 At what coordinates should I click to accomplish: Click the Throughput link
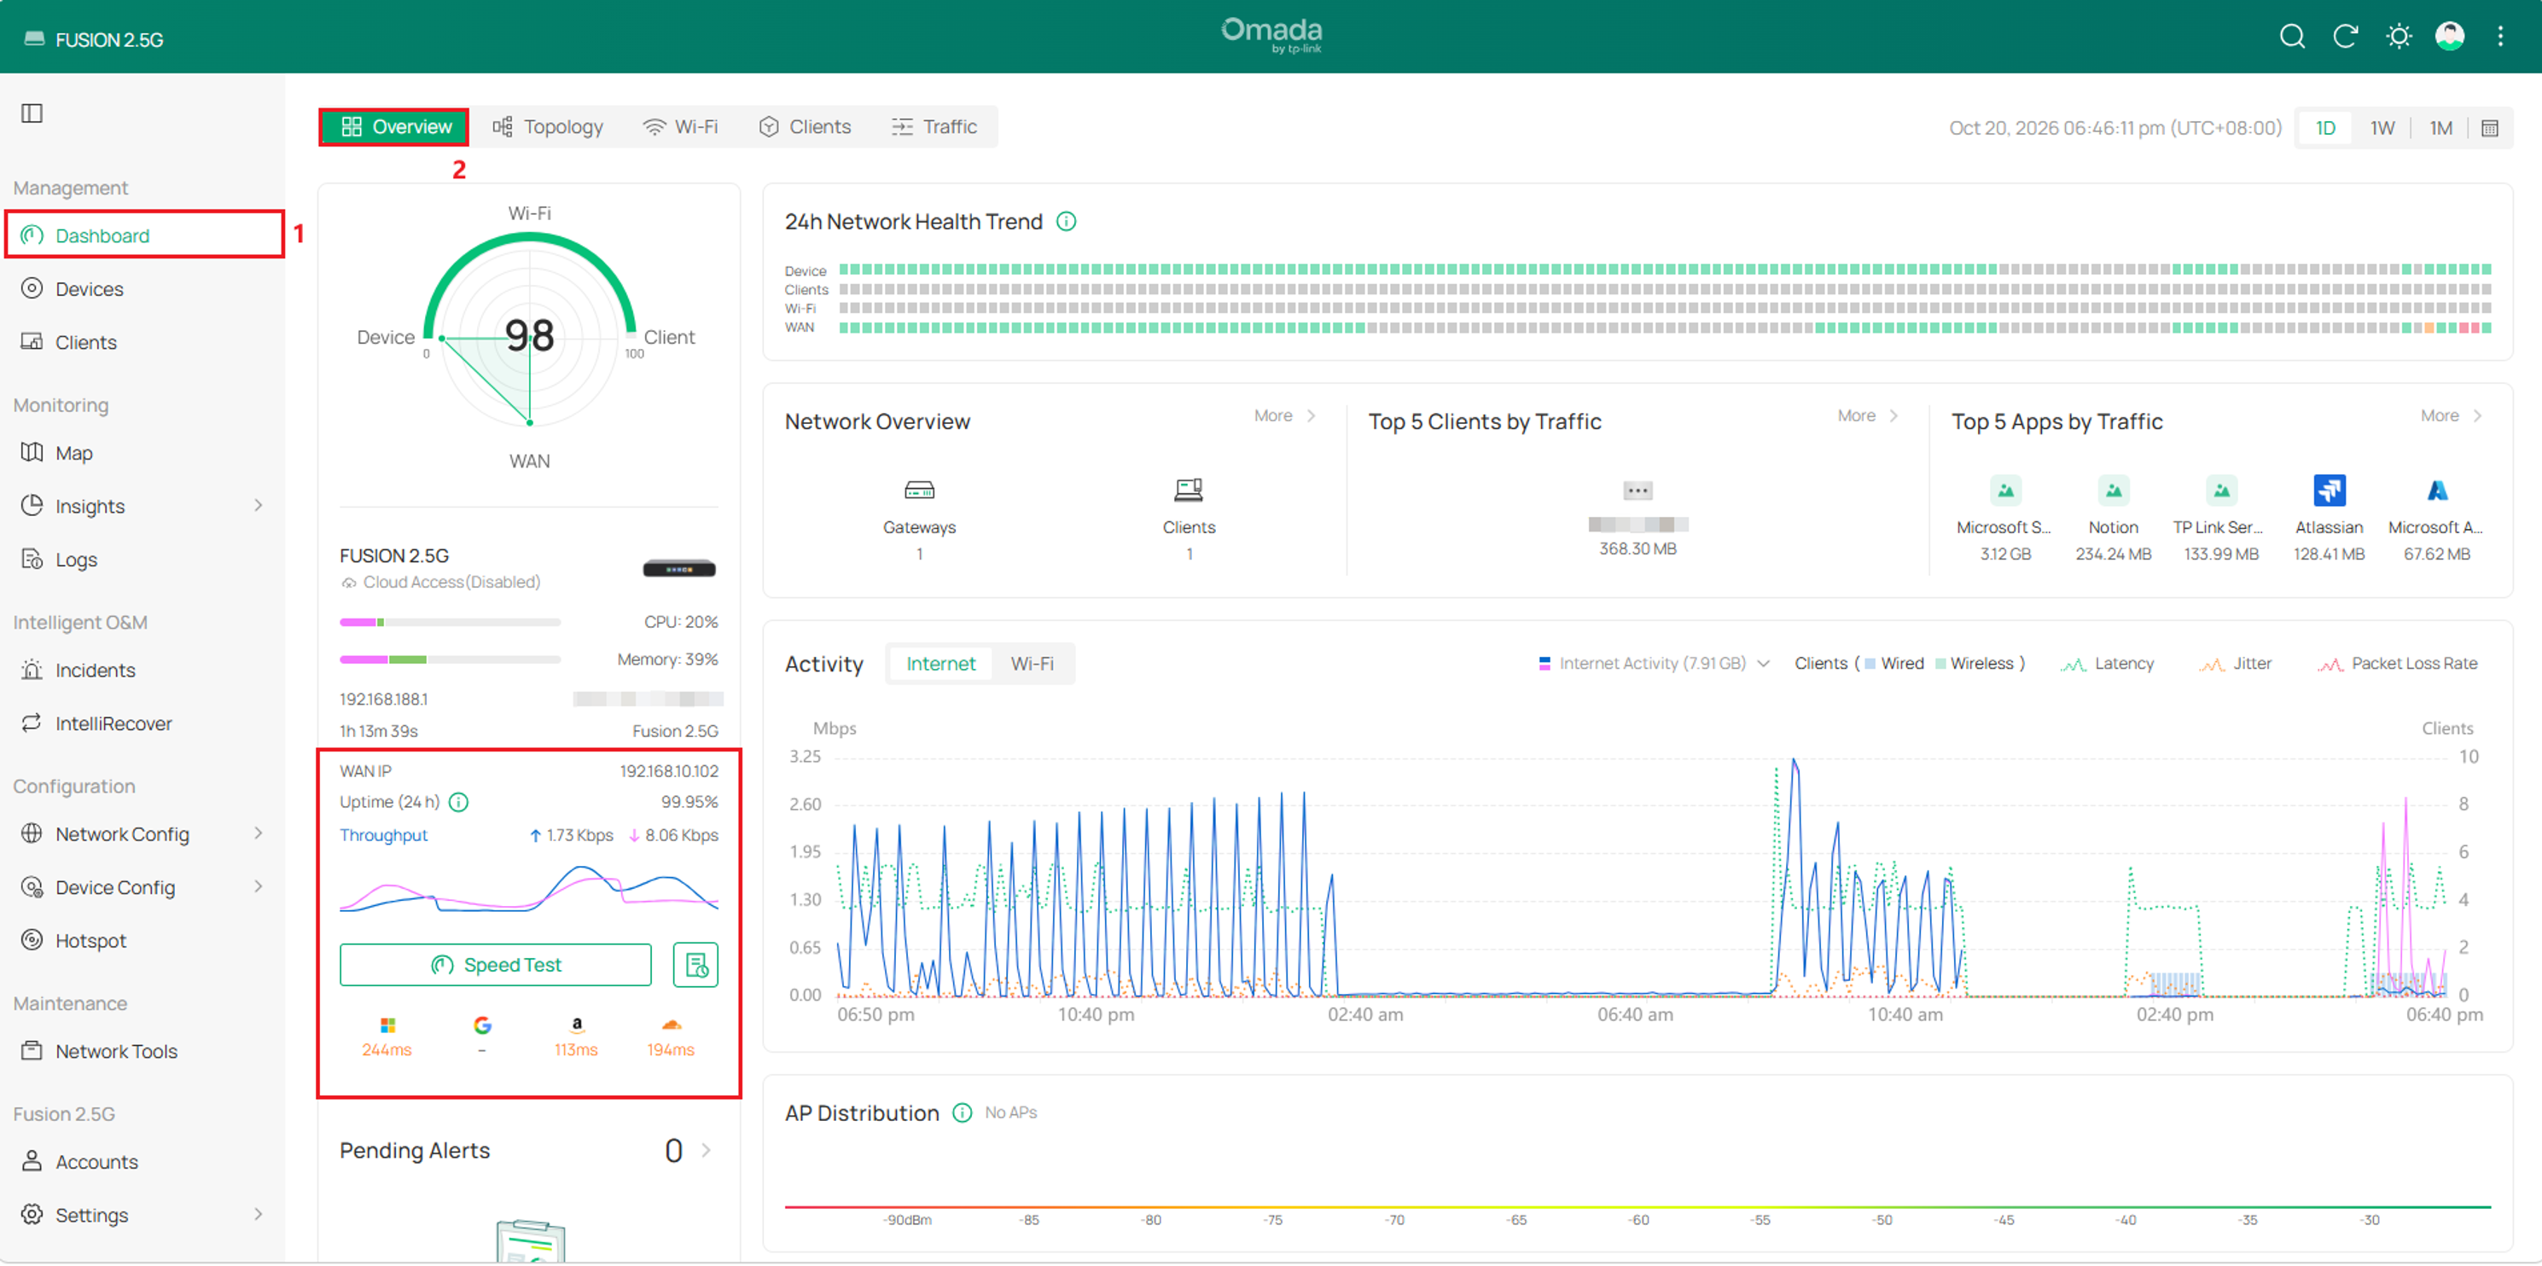coord(383,835)
